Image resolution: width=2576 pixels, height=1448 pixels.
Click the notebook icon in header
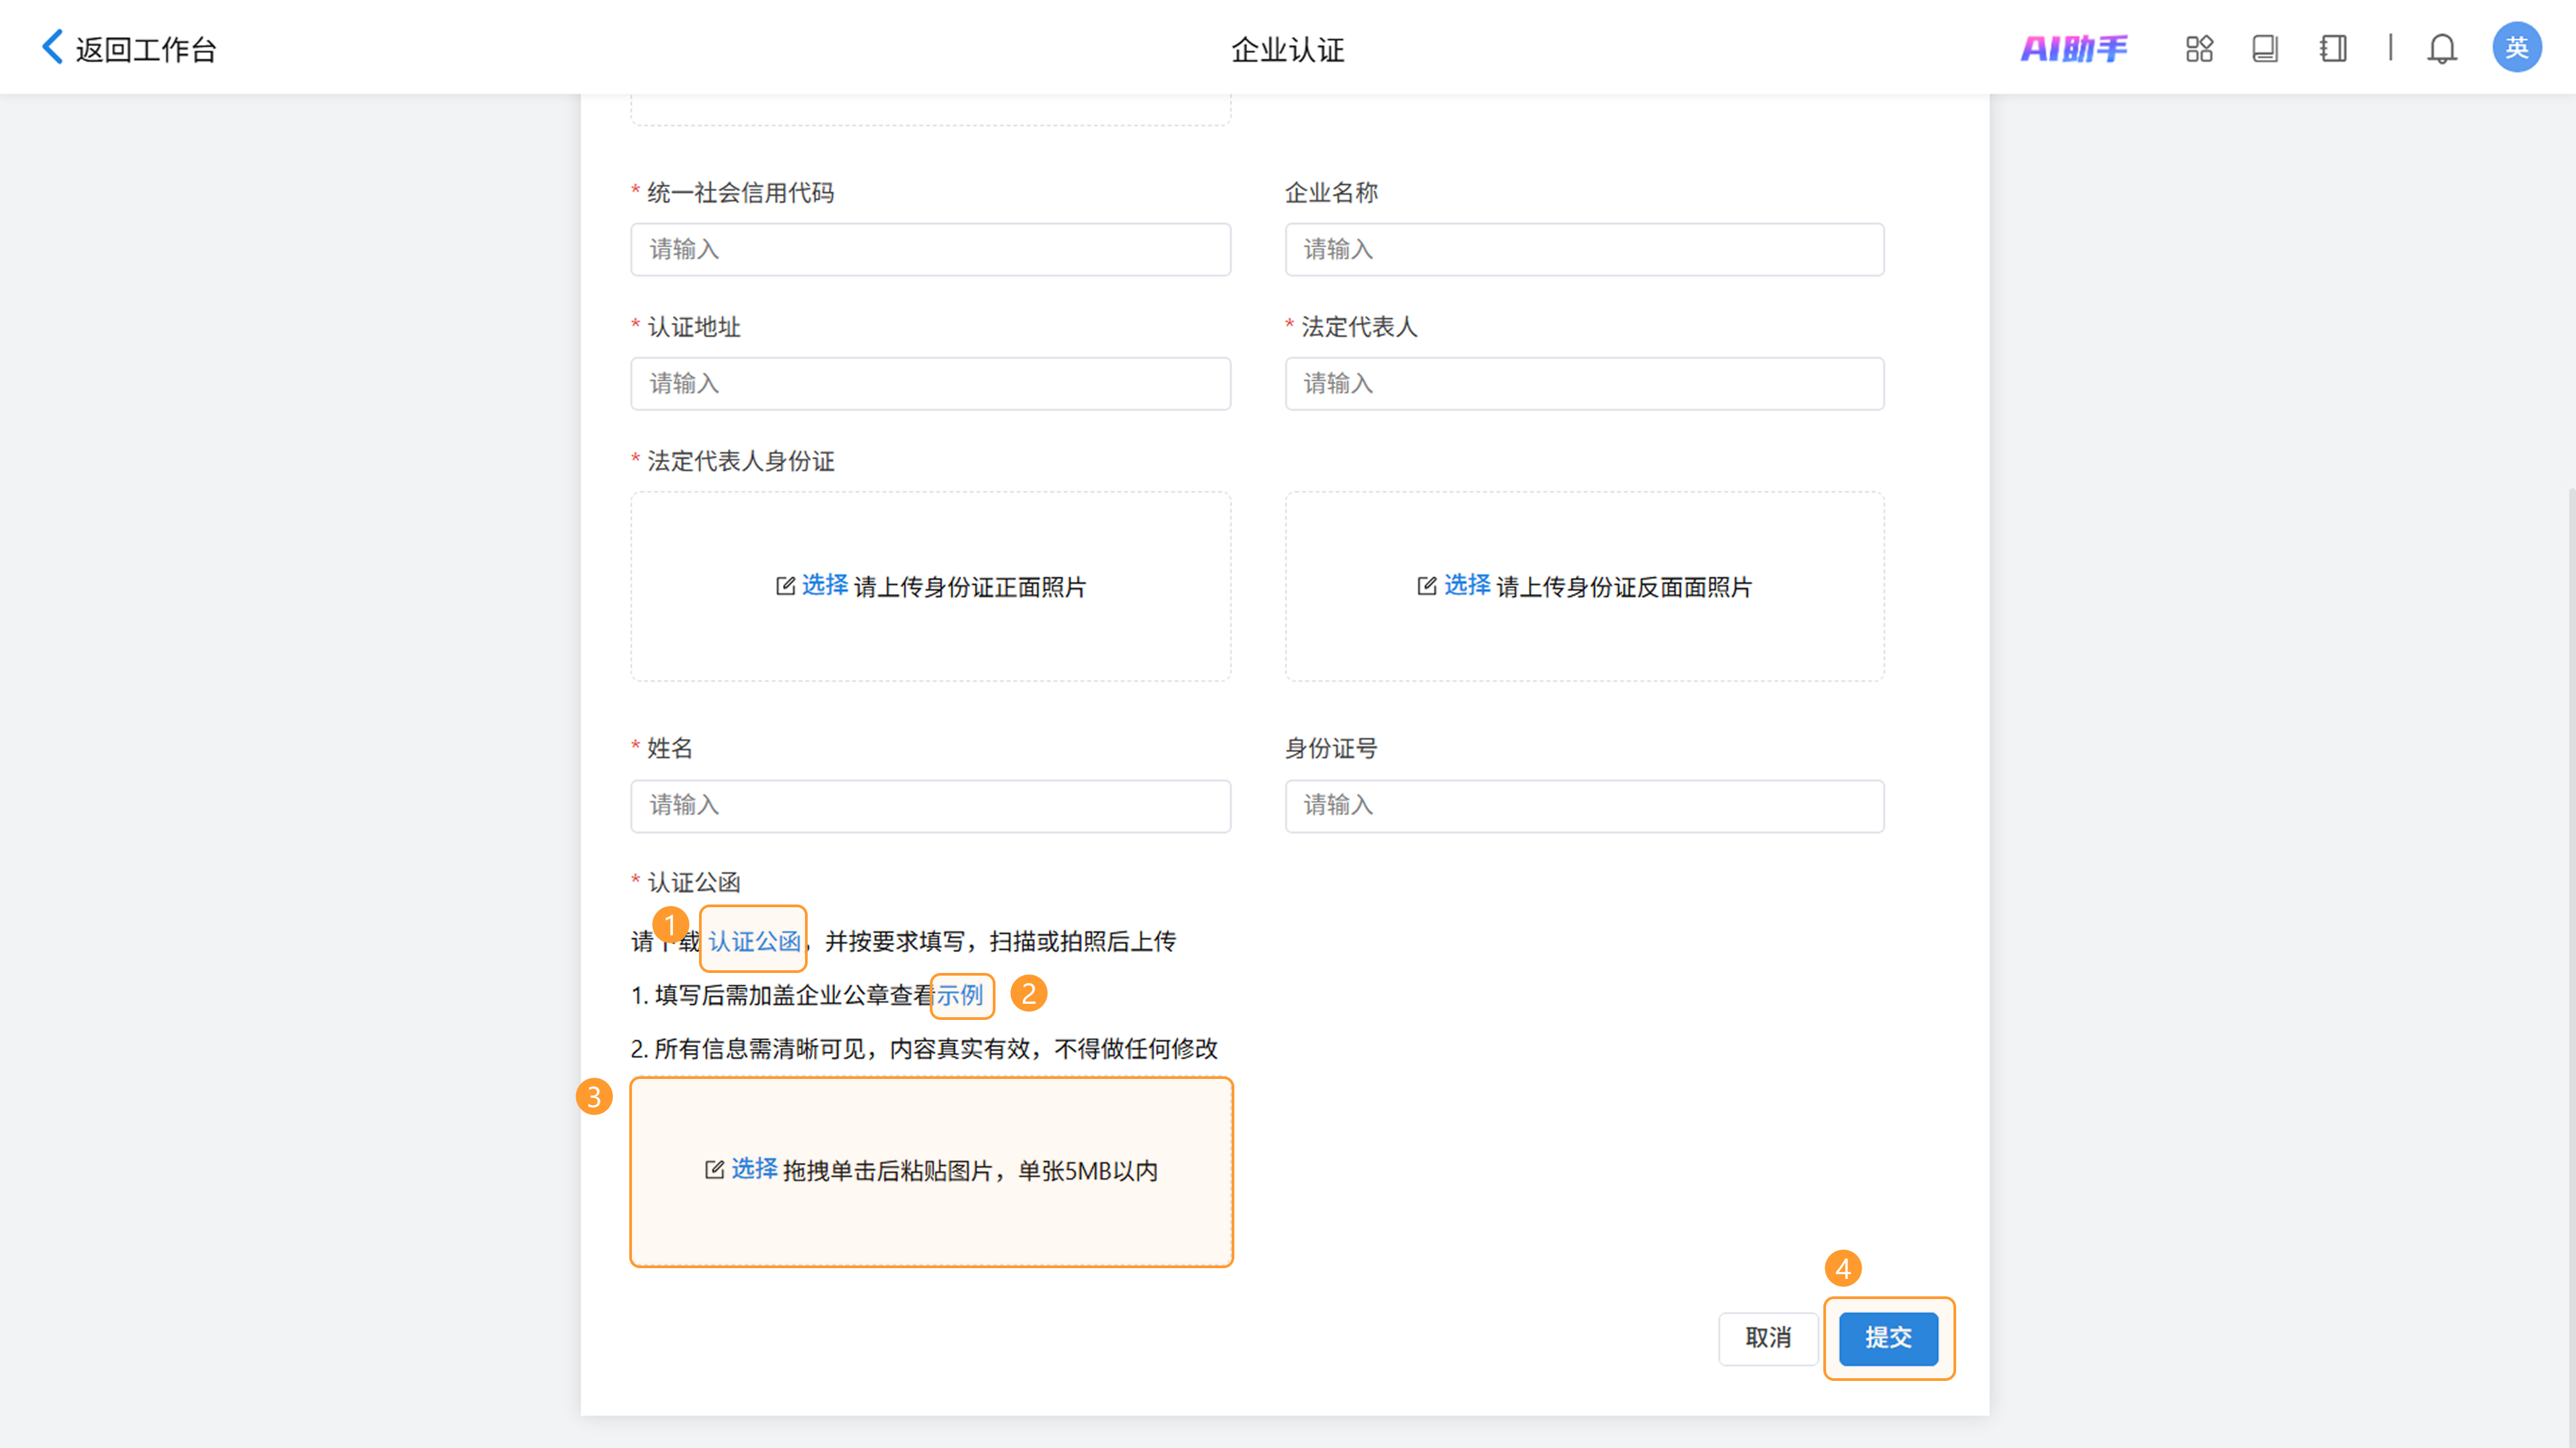tap(2333, 48)
